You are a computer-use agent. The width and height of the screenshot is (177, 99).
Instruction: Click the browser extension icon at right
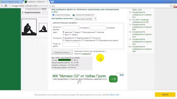click(175, 6)
